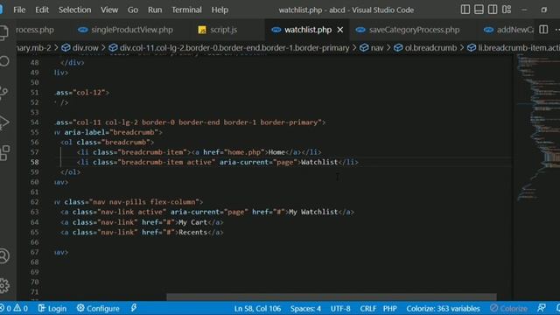The image size is (560, 315).
Task: Show errors and warnings in status bar
Action: (x=14, y=308)
